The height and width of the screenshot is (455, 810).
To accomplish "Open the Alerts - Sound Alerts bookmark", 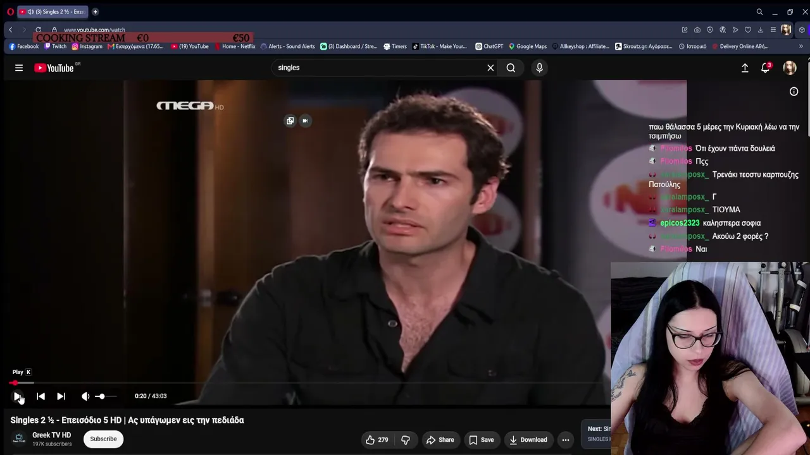I will click(288, 46).
